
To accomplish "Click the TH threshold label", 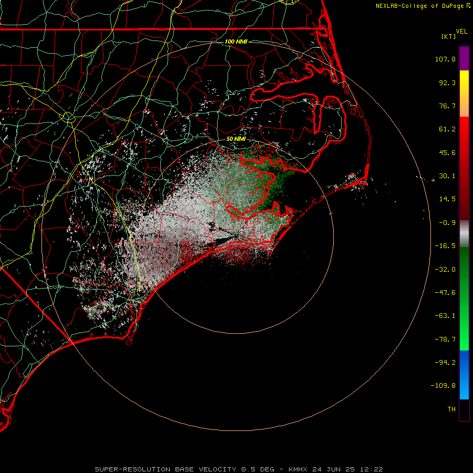I will click(x=451, y=409).
